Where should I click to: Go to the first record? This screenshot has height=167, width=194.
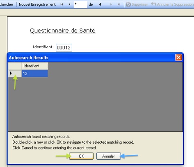click(62, 4)
